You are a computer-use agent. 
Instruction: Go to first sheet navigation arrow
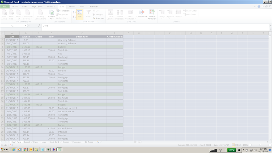[1, 142]
